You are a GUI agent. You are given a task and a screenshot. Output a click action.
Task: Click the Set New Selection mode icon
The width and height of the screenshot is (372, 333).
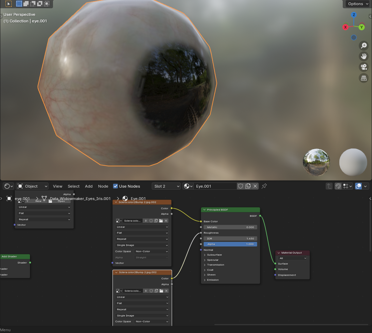(x=19, y=3)
